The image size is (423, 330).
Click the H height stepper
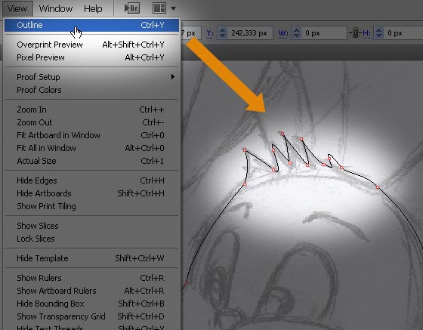click(x=378, y=33)
